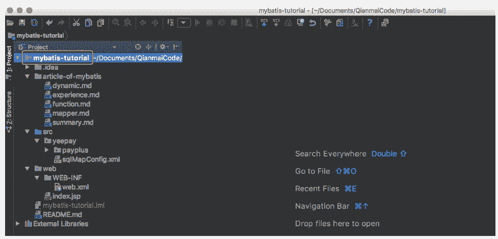Click the blue Help question mark icon

click(x=370, y=23)
